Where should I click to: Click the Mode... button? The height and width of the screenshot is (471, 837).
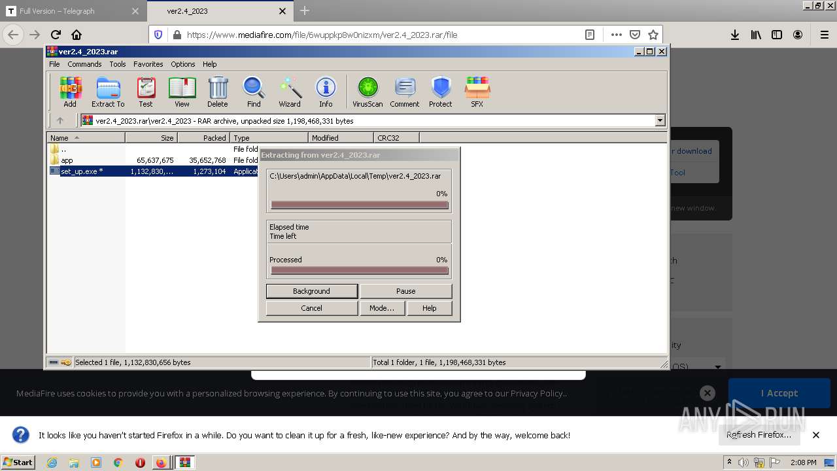tap(382, 308)
